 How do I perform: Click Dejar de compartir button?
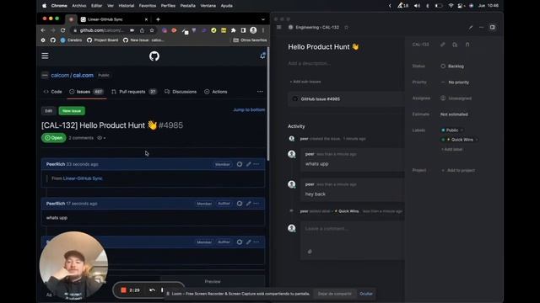(x=335, y=294)
